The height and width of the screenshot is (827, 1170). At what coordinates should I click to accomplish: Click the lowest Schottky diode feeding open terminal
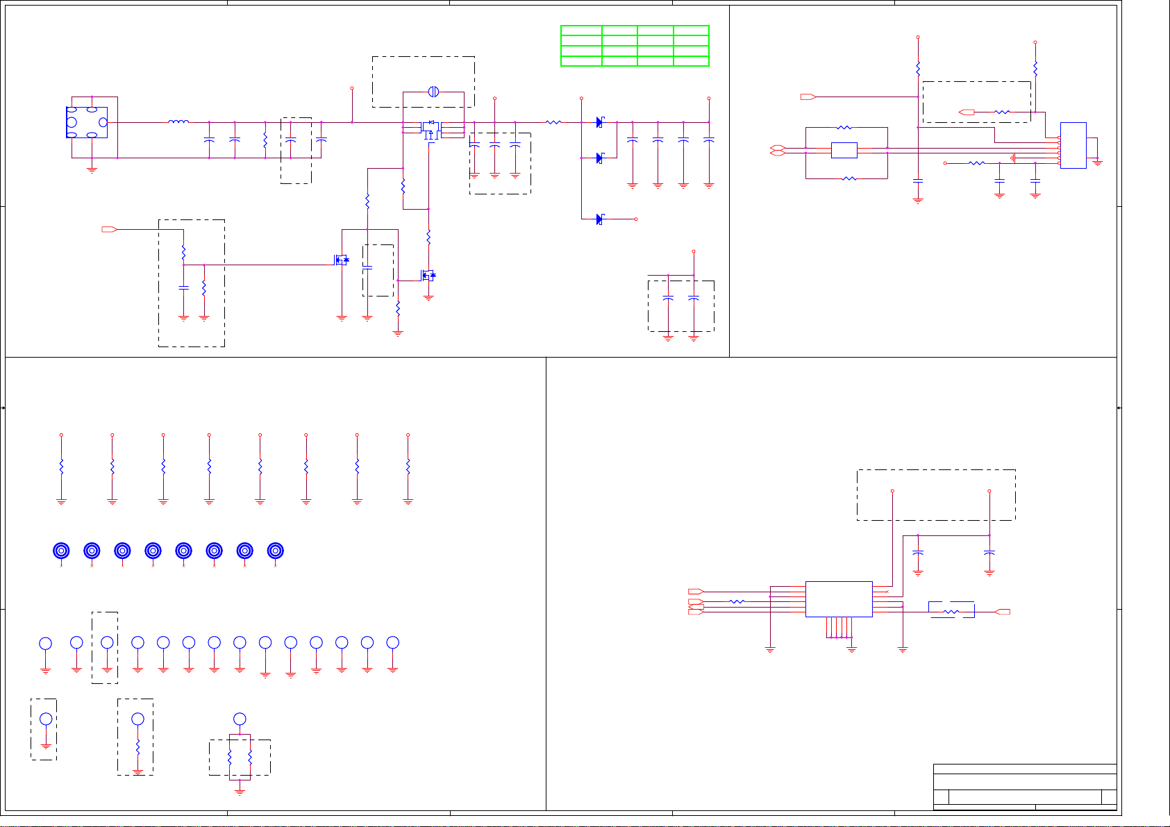tap(601, 219)
